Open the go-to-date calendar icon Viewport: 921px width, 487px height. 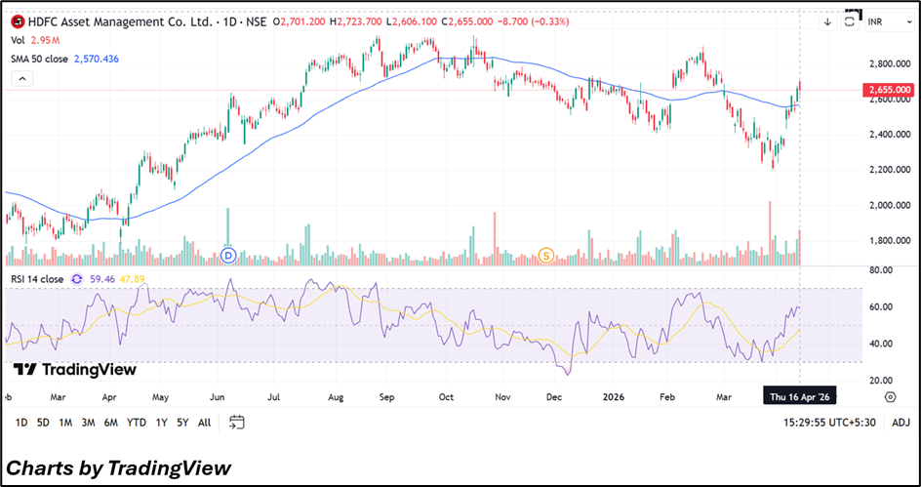[x=236, y=423]
